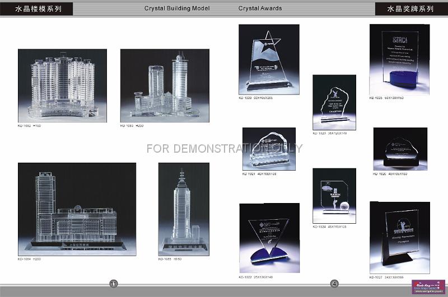The height and width of the screenshot is (297, 448).
Task: Click the star-shaped crystal award photo
Action: tap(269, 59)
